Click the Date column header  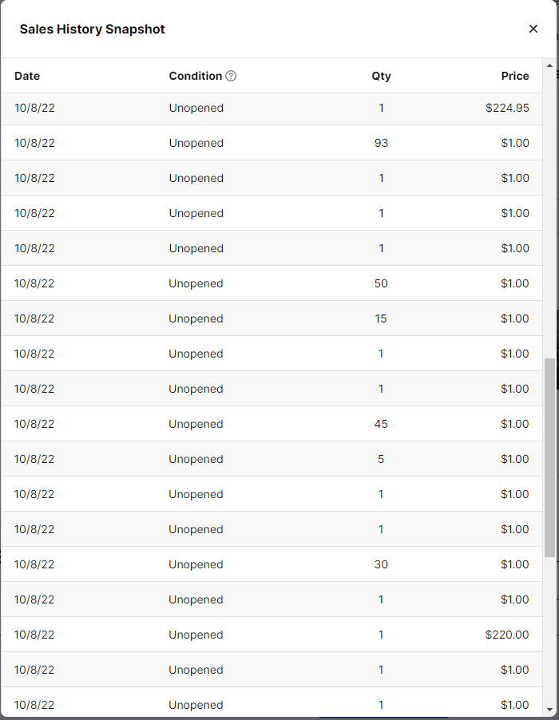click(27, 76)
